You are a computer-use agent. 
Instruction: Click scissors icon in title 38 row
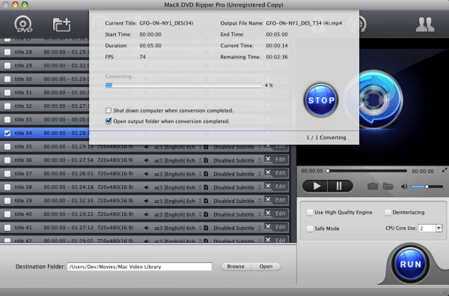tap(268, 186)
